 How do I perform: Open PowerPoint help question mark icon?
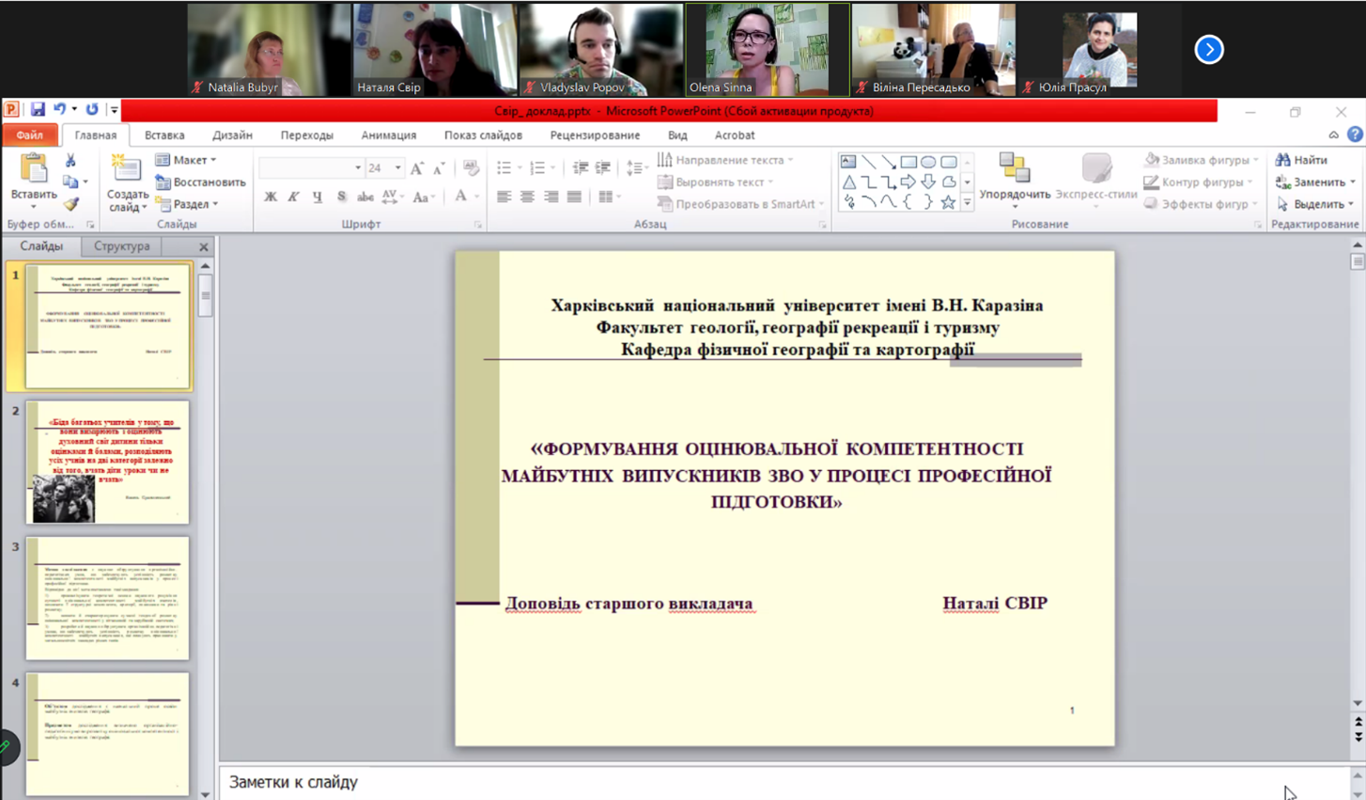pyautogui.click(x=1354, y=135)
